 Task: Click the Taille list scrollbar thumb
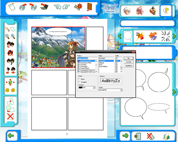pyautogui.click(x=121, y=68)
